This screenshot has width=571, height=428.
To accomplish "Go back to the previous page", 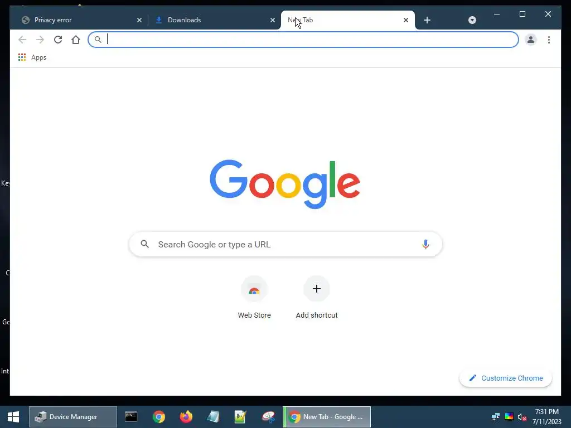I will [22, 40].
